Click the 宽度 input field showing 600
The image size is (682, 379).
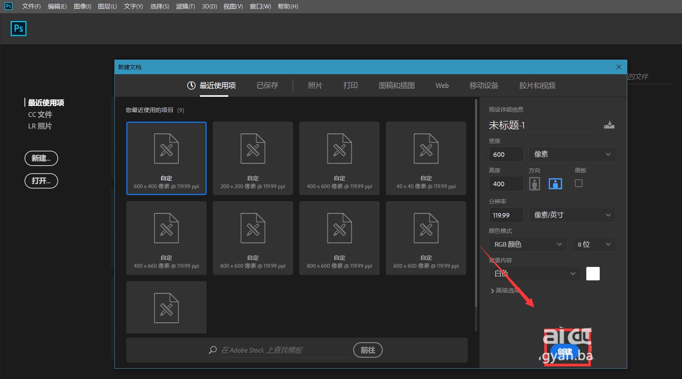tap(506, 154)
